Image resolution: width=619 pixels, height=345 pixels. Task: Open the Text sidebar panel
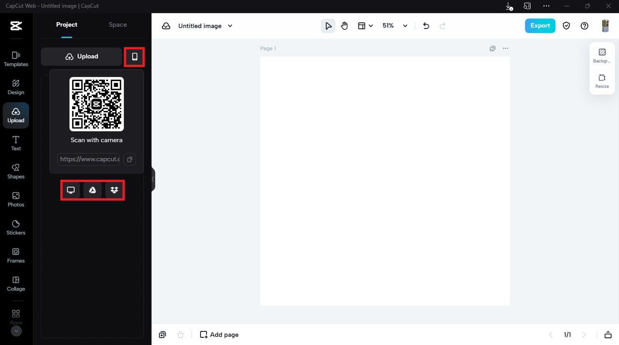(x=16, y=143)
